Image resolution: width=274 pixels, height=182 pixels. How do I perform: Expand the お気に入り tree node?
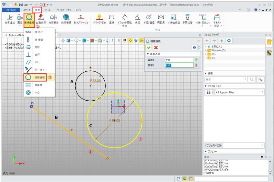(206, 47)
